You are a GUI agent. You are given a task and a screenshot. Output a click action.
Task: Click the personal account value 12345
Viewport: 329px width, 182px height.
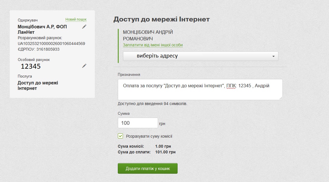(31, 66)
